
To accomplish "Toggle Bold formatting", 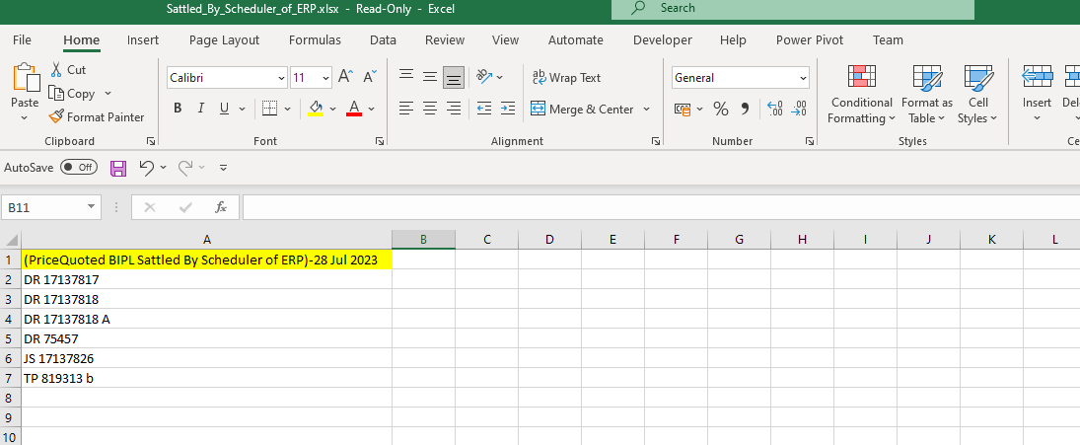I will [x=178, y=109].
